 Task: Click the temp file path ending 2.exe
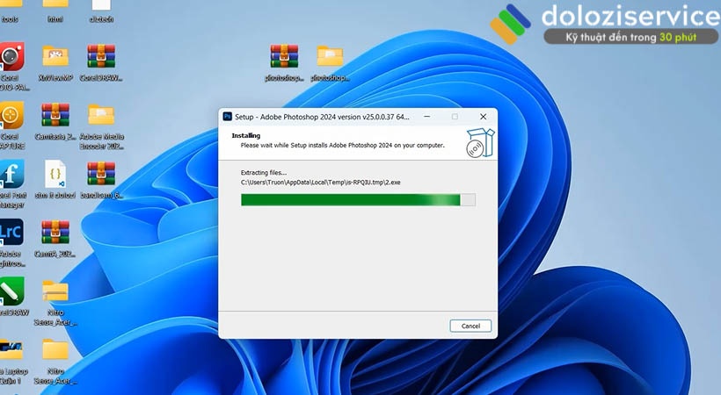321,183
